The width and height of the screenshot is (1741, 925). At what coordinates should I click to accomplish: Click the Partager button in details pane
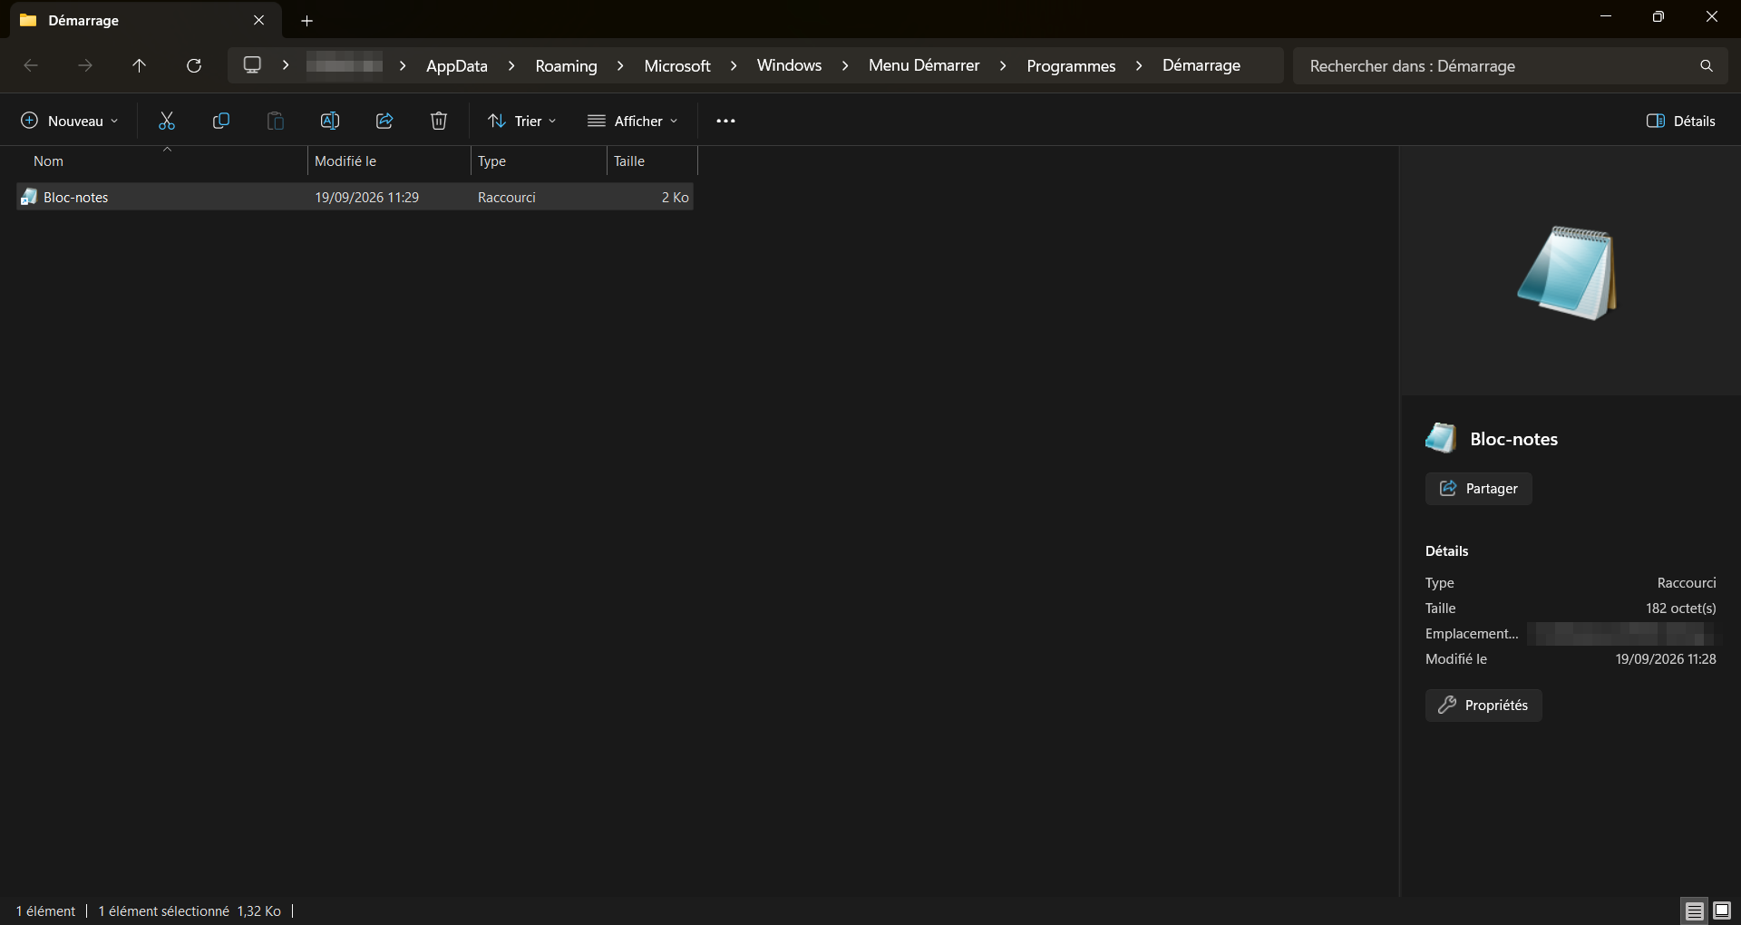pos(1479,489)
